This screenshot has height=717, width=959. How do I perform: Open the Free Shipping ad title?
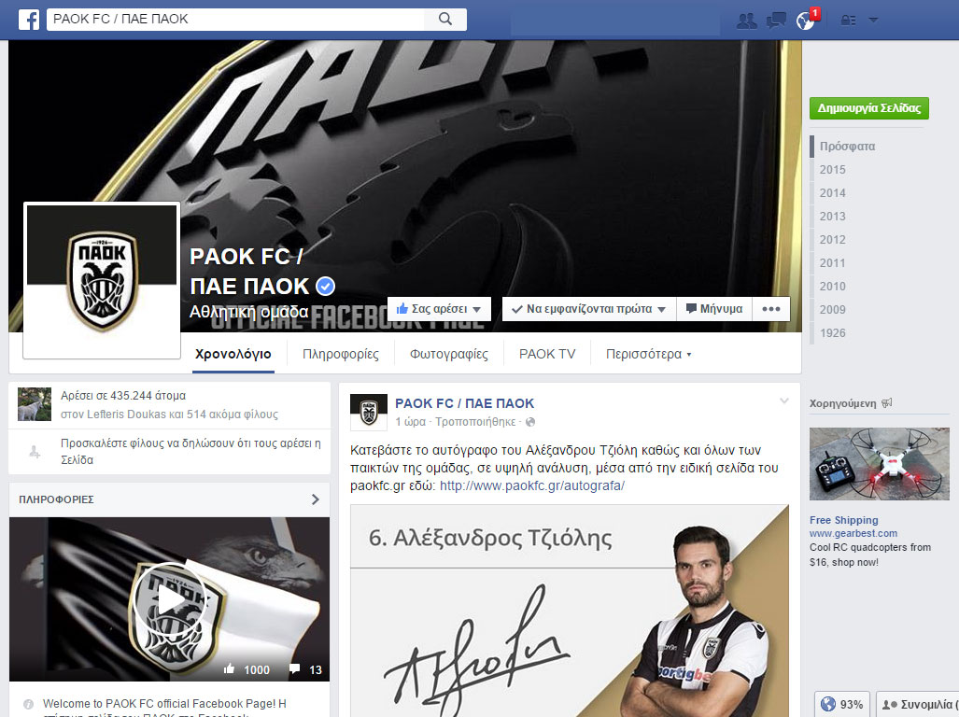(844, 520)
